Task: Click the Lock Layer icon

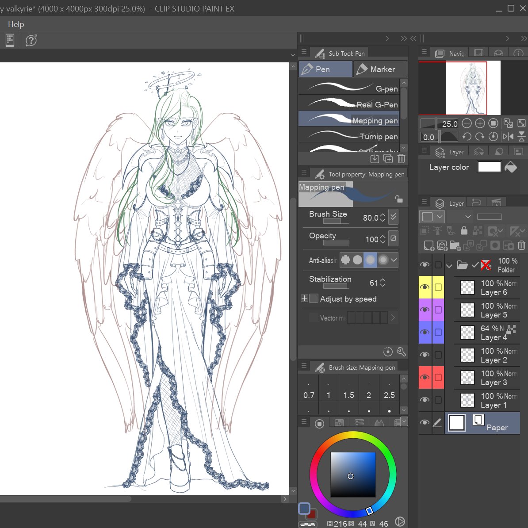Action: 463,230
